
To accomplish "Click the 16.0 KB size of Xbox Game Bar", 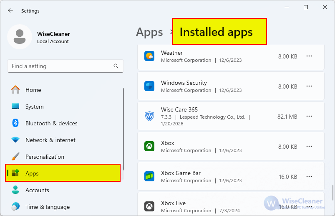I will click(x=288, y=177).
